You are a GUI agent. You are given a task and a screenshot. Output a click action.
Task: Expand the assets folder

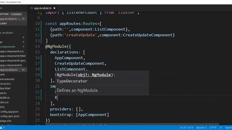(x=3, y=74)
